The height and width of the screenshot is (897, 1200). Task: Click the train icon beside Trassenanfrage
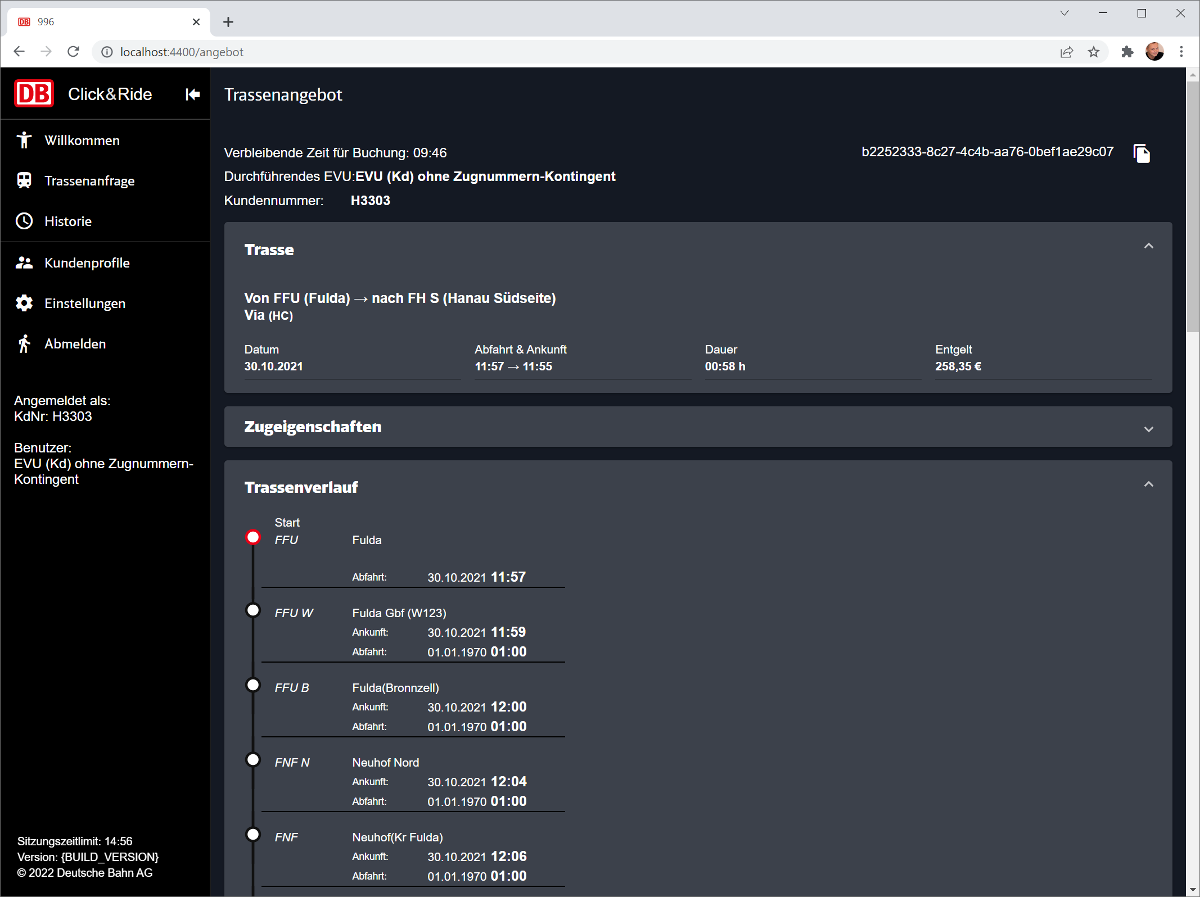(24, 180)
